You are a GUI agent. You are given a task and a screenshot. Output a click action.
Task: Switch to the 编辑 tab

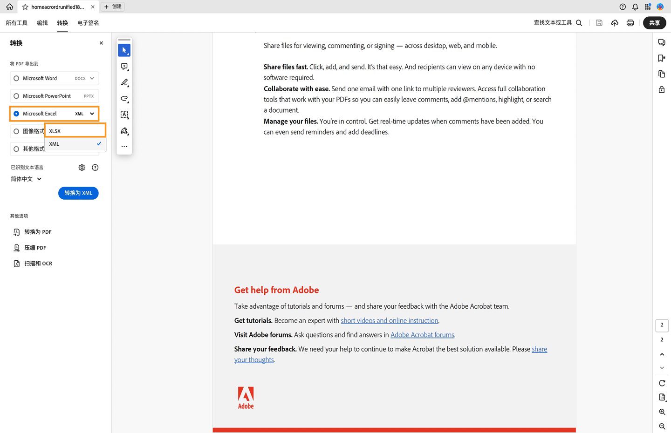click(42, 23)
